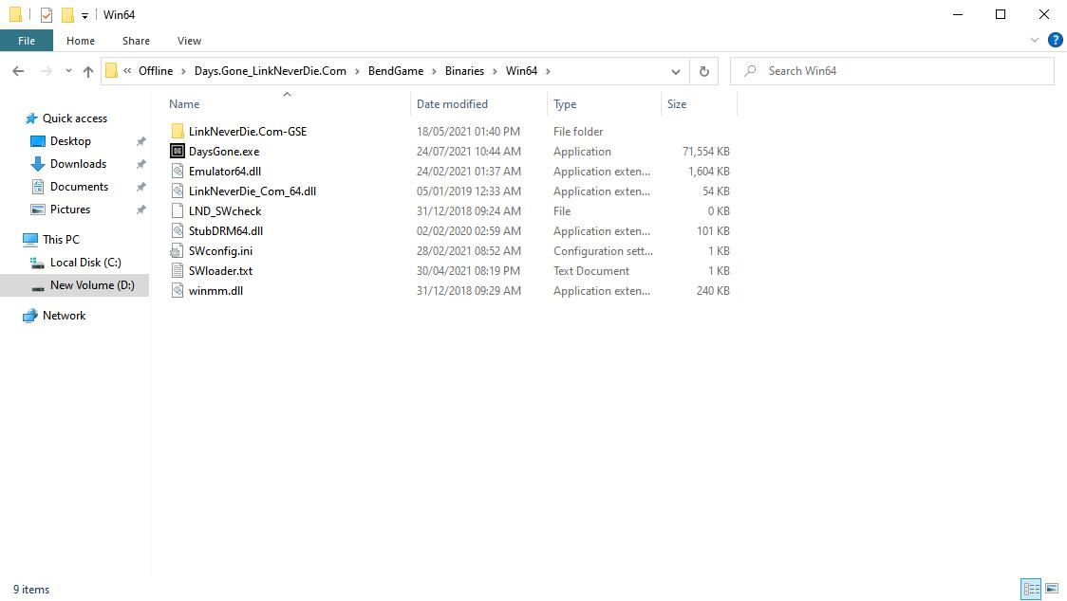Open the LinkNeverDie.Com-GSE folder

pos(247,132)
